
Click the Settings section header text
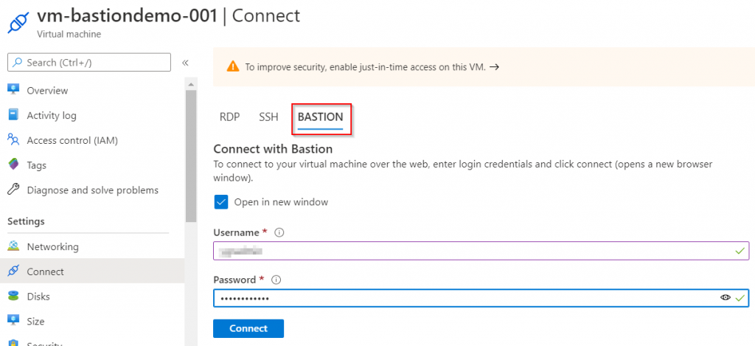(26, 221)
